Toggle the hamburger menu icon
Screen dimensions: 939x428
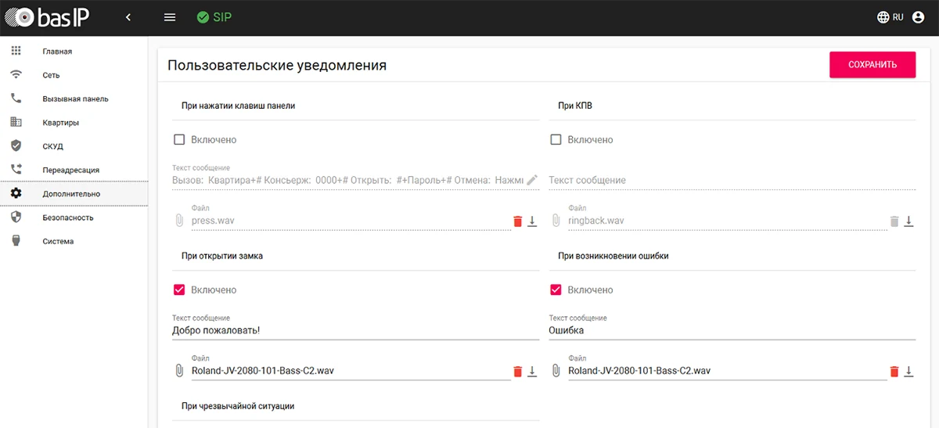(x=170, y=17)
